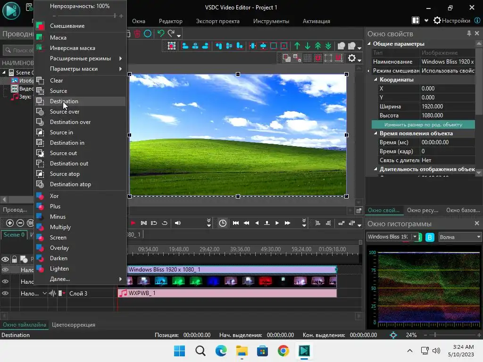Click the redo arrow icon
The height and width of the screenshot is (362, 483).
pyautogui.click(x=171, y=33)
